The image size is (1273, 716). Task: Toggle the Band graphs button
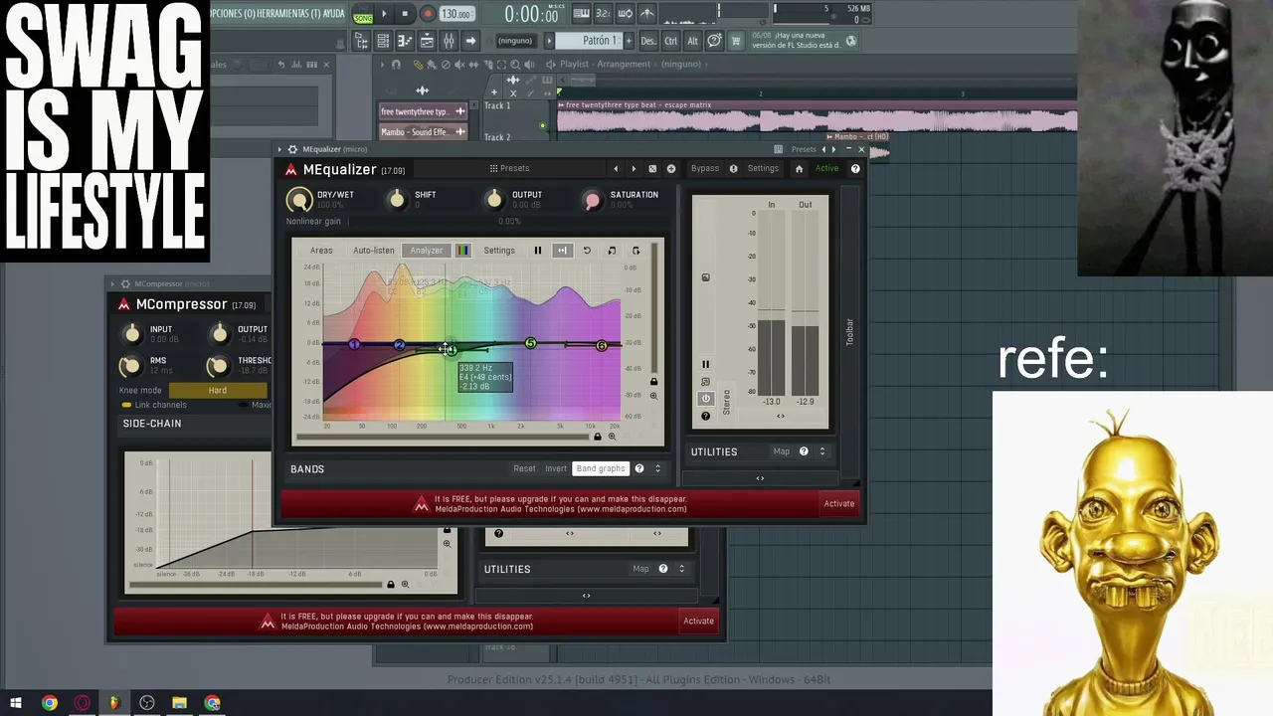[x=601, y=469]
